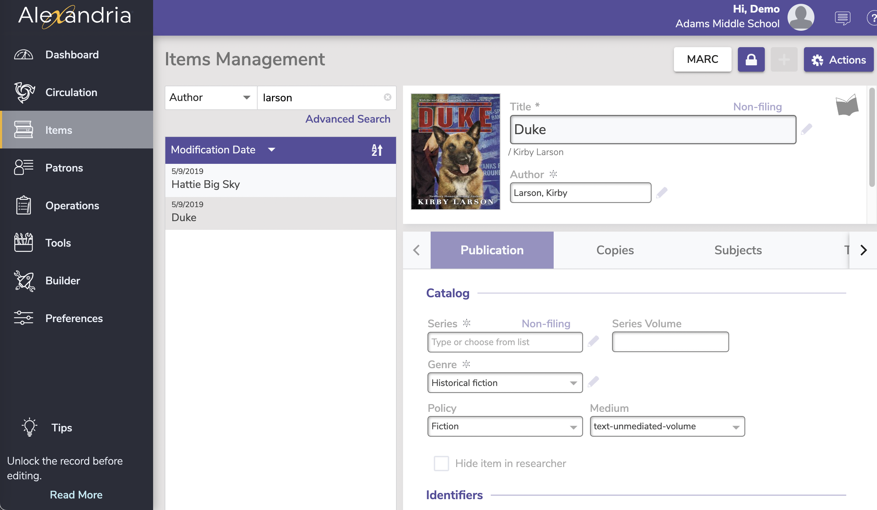The image size is (877, 510).
Task: Click the Duke book cover thumbnail
Action: point(455,151)
